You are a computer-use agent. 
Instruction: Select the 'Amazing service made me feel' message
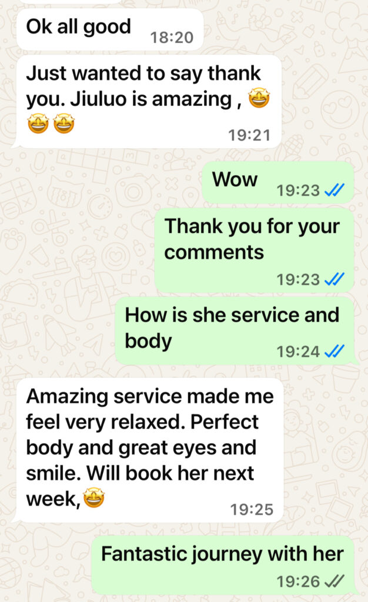pos(149,450)
